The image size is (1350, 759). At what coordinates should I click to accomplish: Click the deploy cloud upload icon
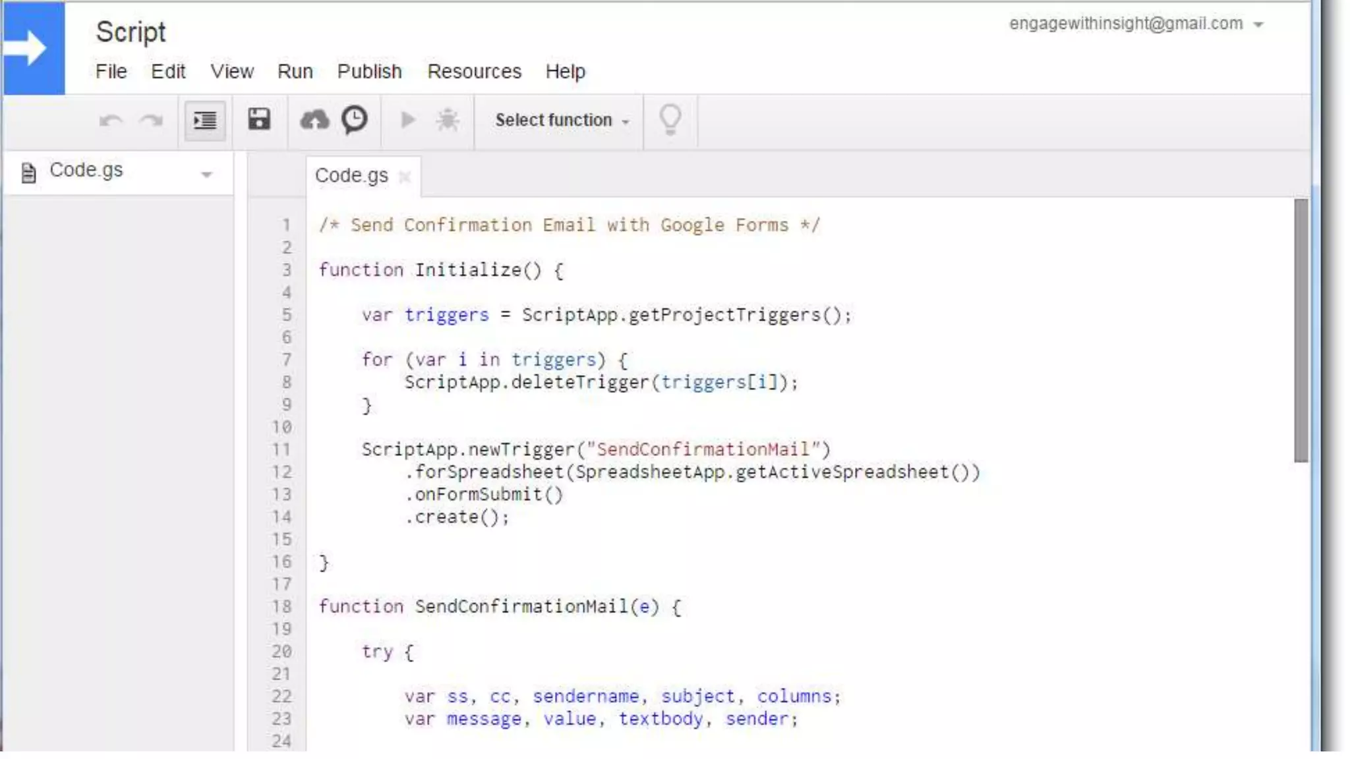click(x=314, y=120)
